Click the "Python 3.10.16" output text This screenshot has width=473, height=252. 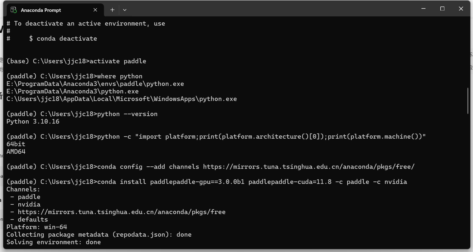pyautogui.click(x=33, y=121)
